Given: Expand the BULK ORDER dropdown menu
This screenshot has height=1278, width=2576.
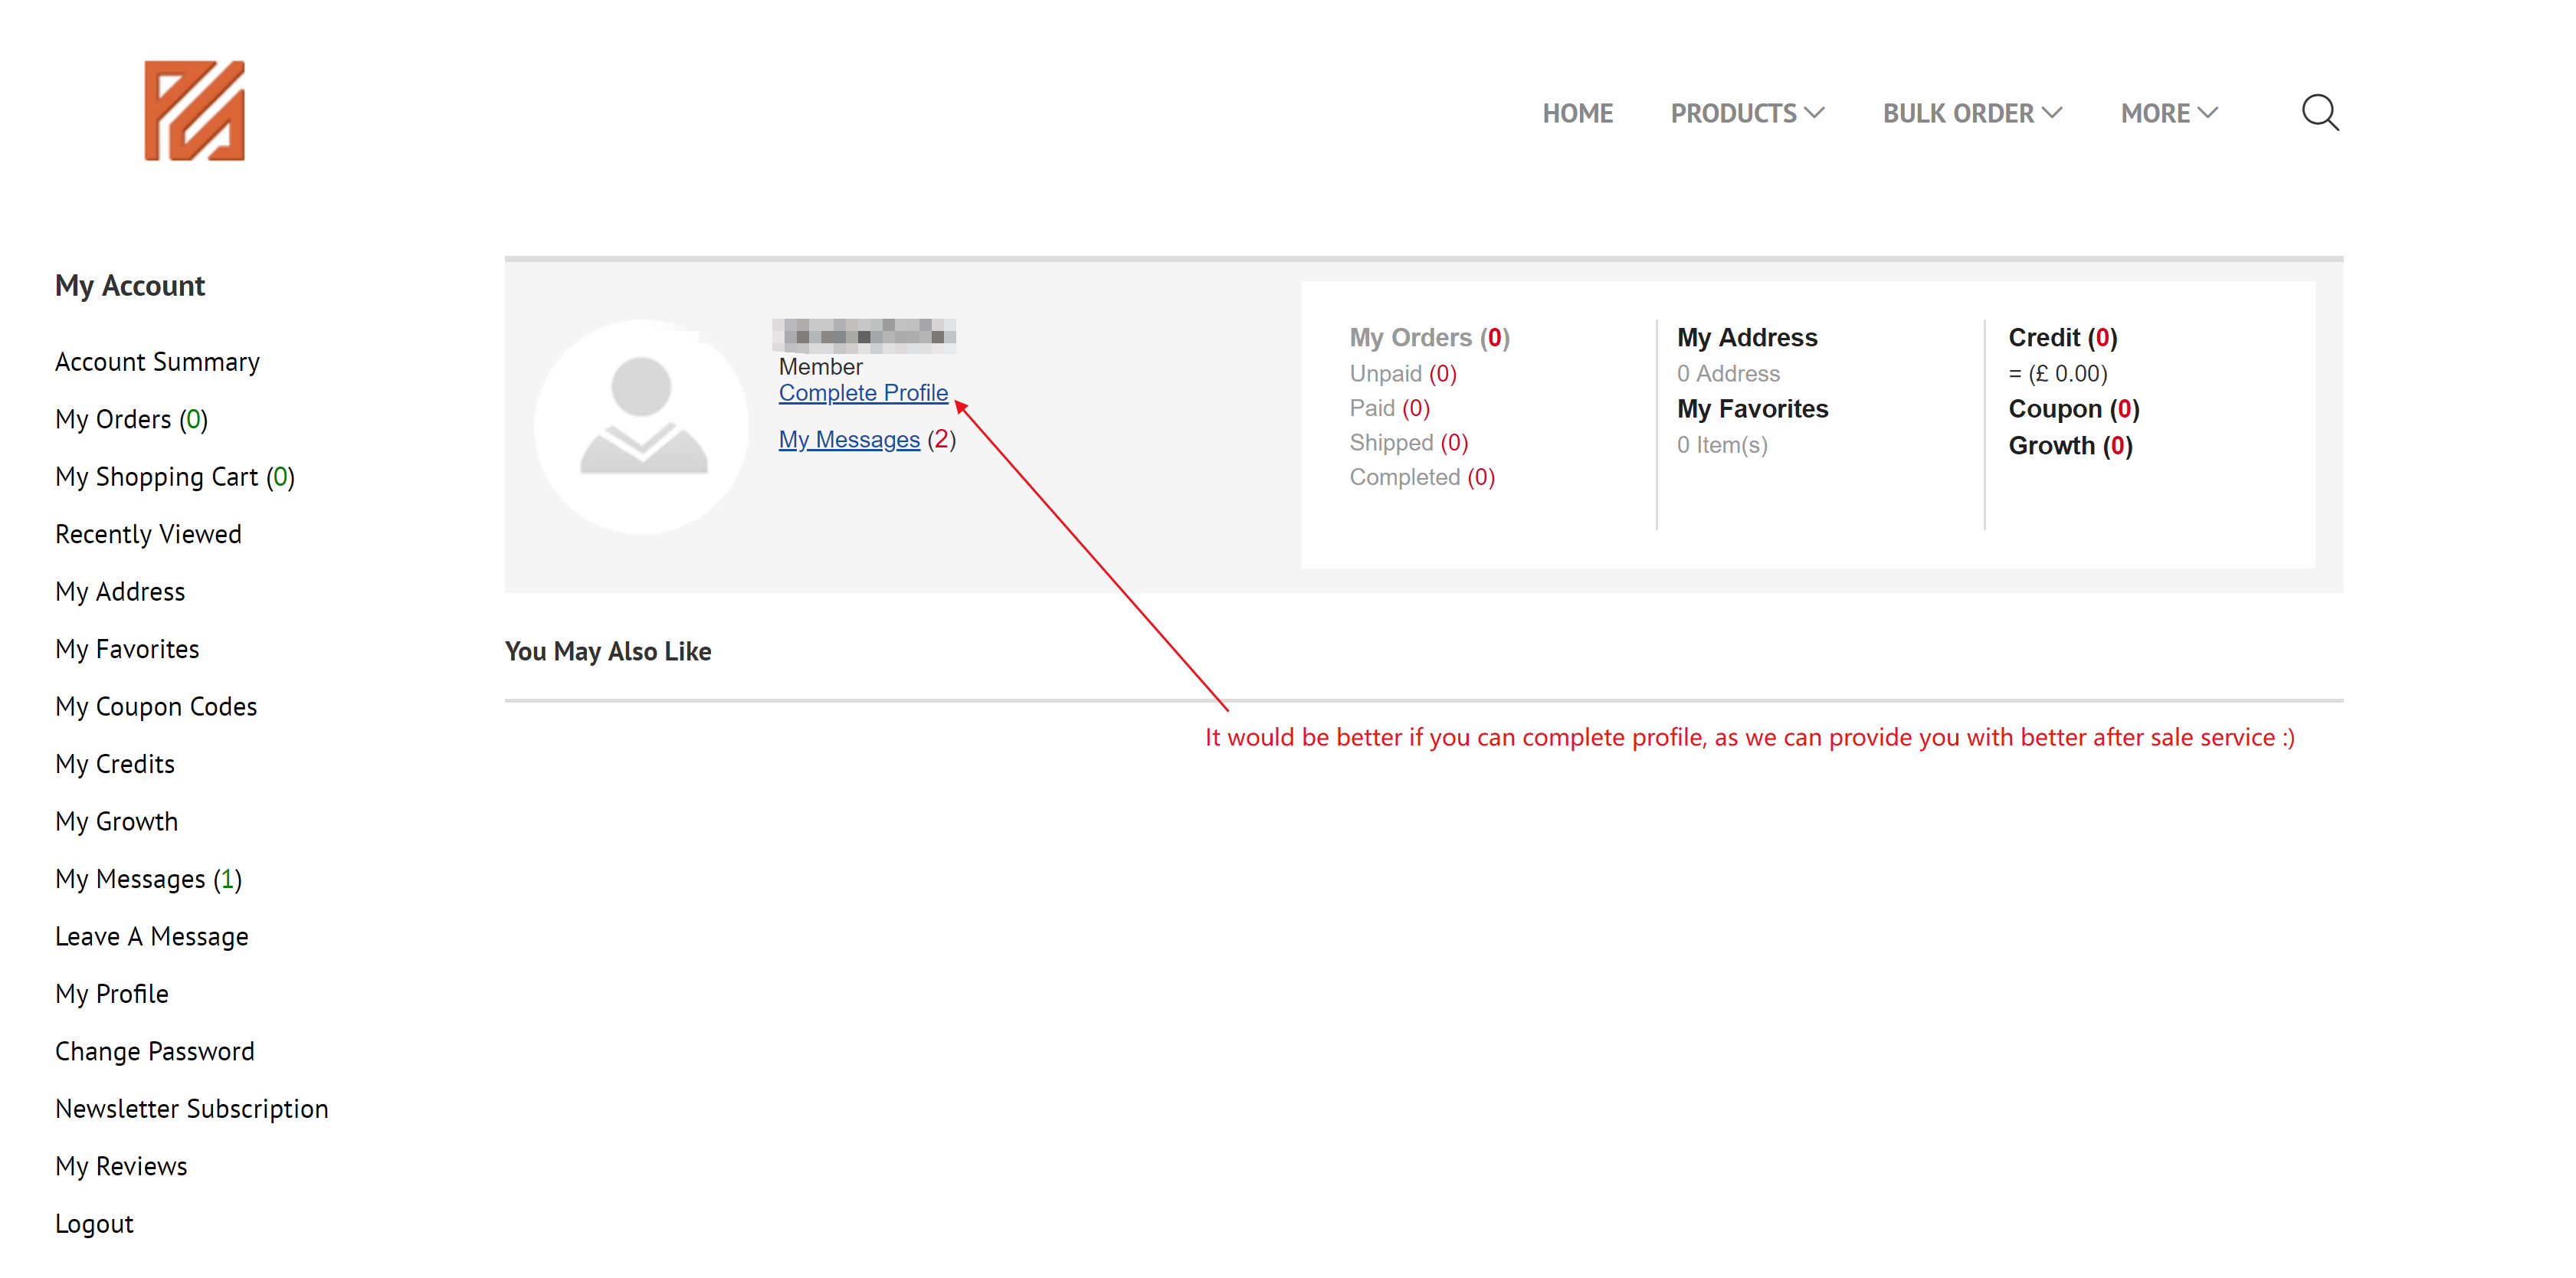Looking at the screenshot, I should 1971,113.
